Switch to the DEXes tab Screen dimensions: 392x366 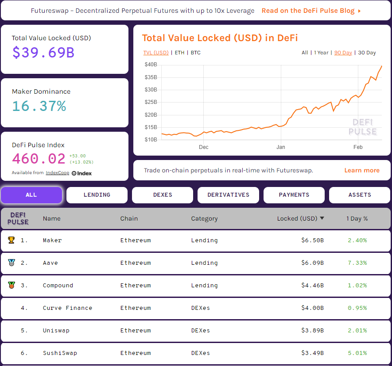click(x=163, y=195)
